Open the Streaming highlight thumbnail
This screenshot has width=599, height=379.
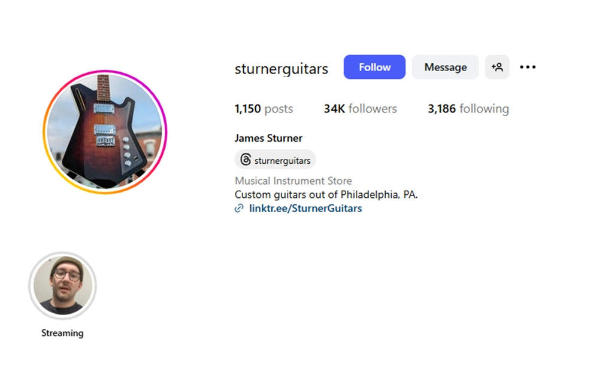coord(63,286)
